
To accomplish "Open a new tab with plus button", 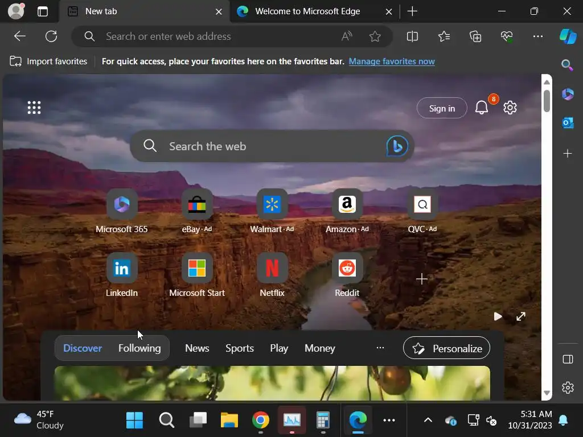I will click(x=412, y=11).
